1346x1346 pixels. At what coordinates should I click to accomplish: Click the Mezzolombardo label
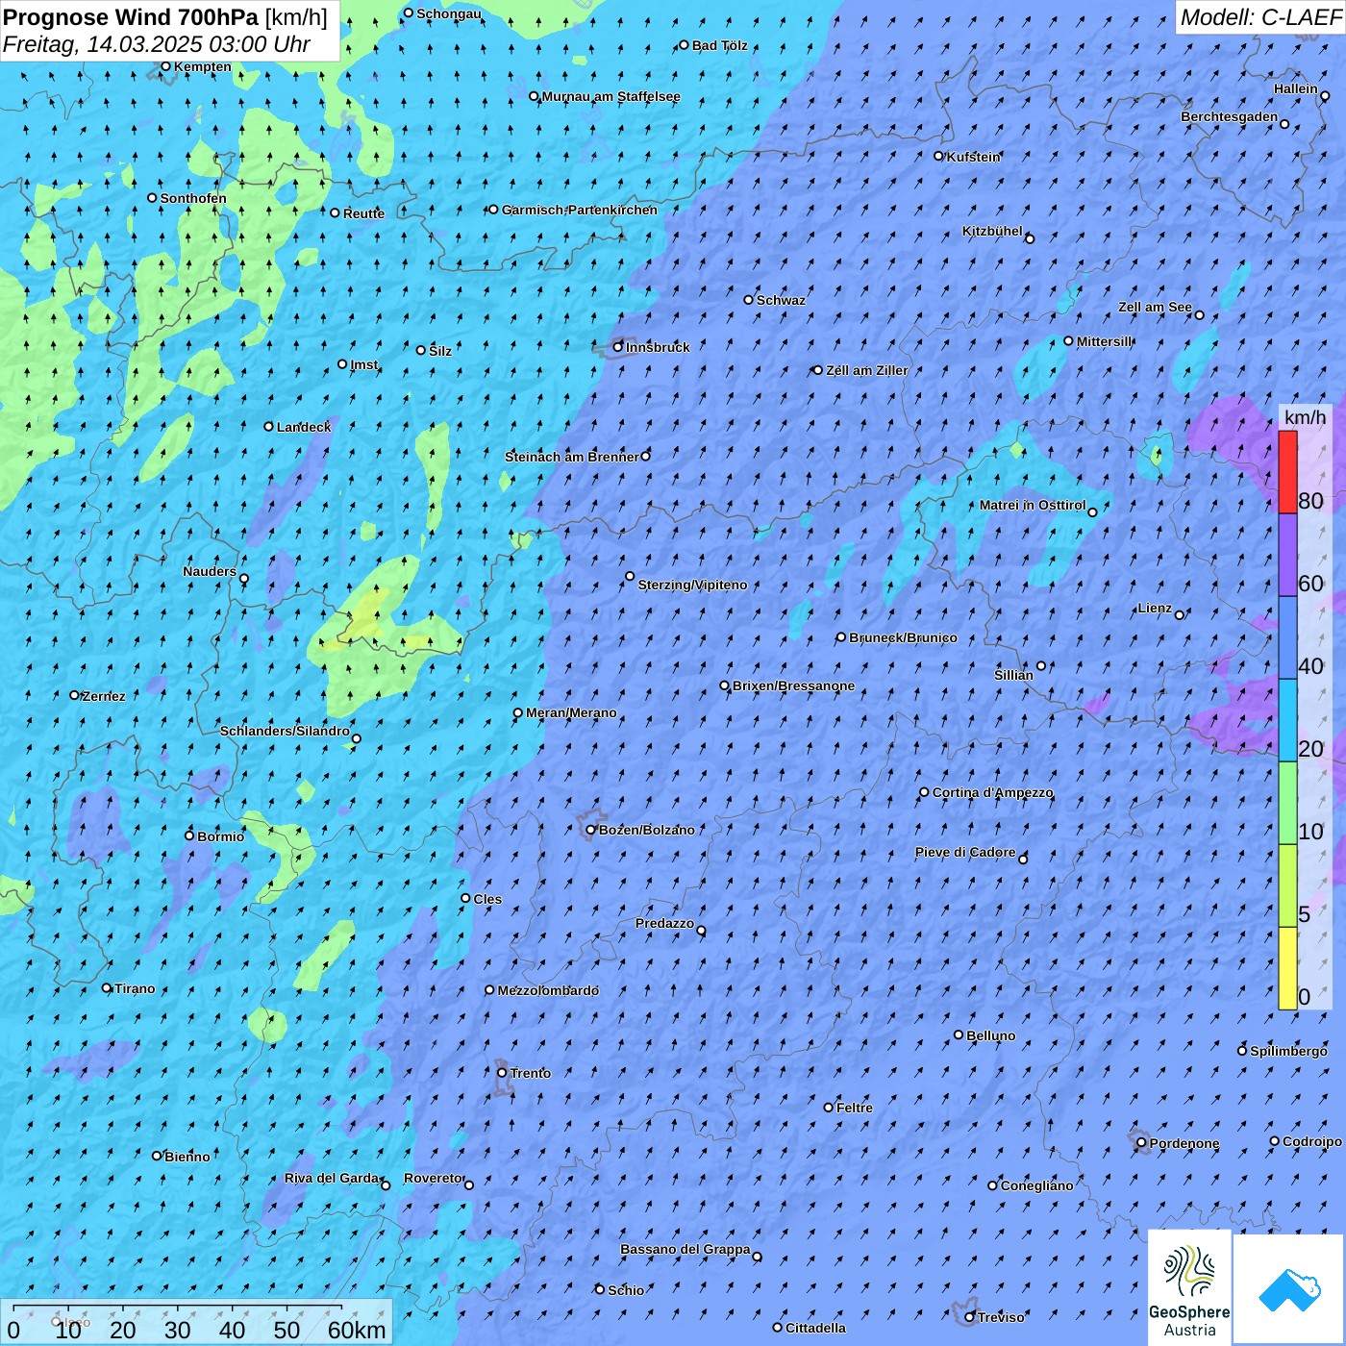[x=548, y=990]
